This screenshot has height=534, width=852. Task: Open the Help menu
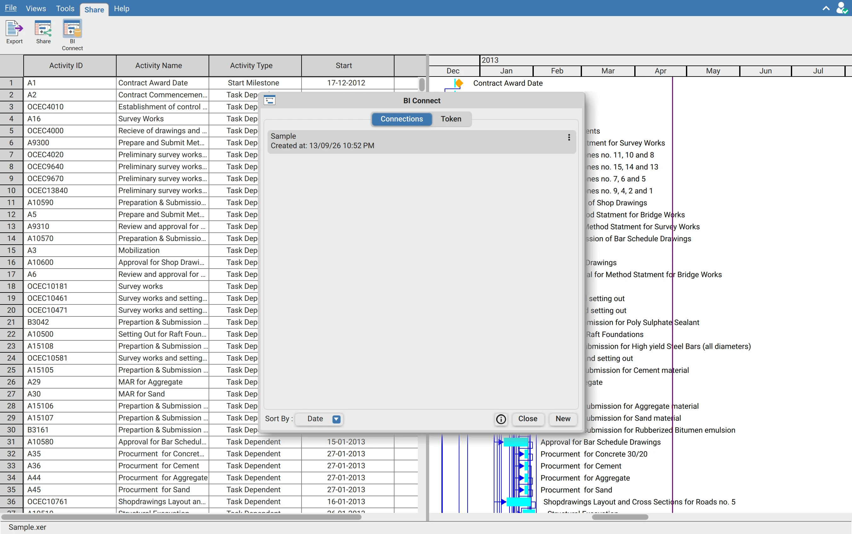click(122, 8)
